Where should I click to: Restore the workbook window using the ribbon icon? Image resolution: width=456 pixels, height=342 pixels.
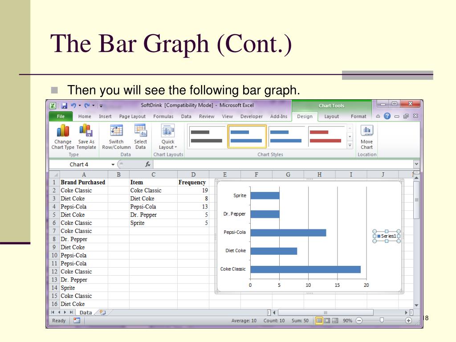(x=406, y=116)
